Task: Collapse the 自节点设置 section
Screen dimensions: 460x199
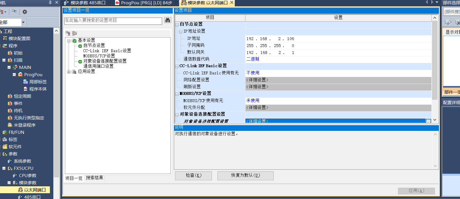Action: click(177, 25)
